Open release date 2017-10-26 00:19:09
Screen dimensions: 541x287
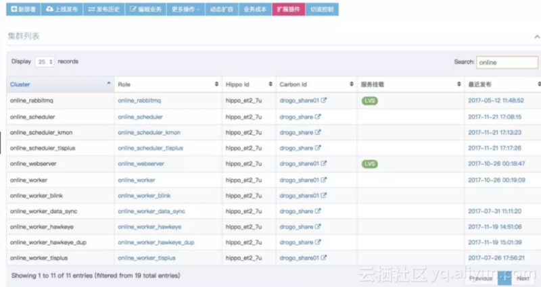[496, 180]
